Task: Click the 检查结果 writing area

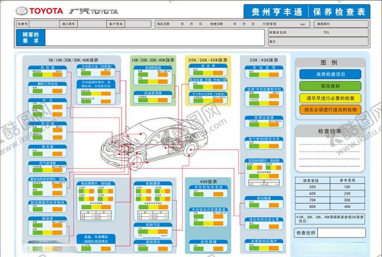Action: coord(329,155)
